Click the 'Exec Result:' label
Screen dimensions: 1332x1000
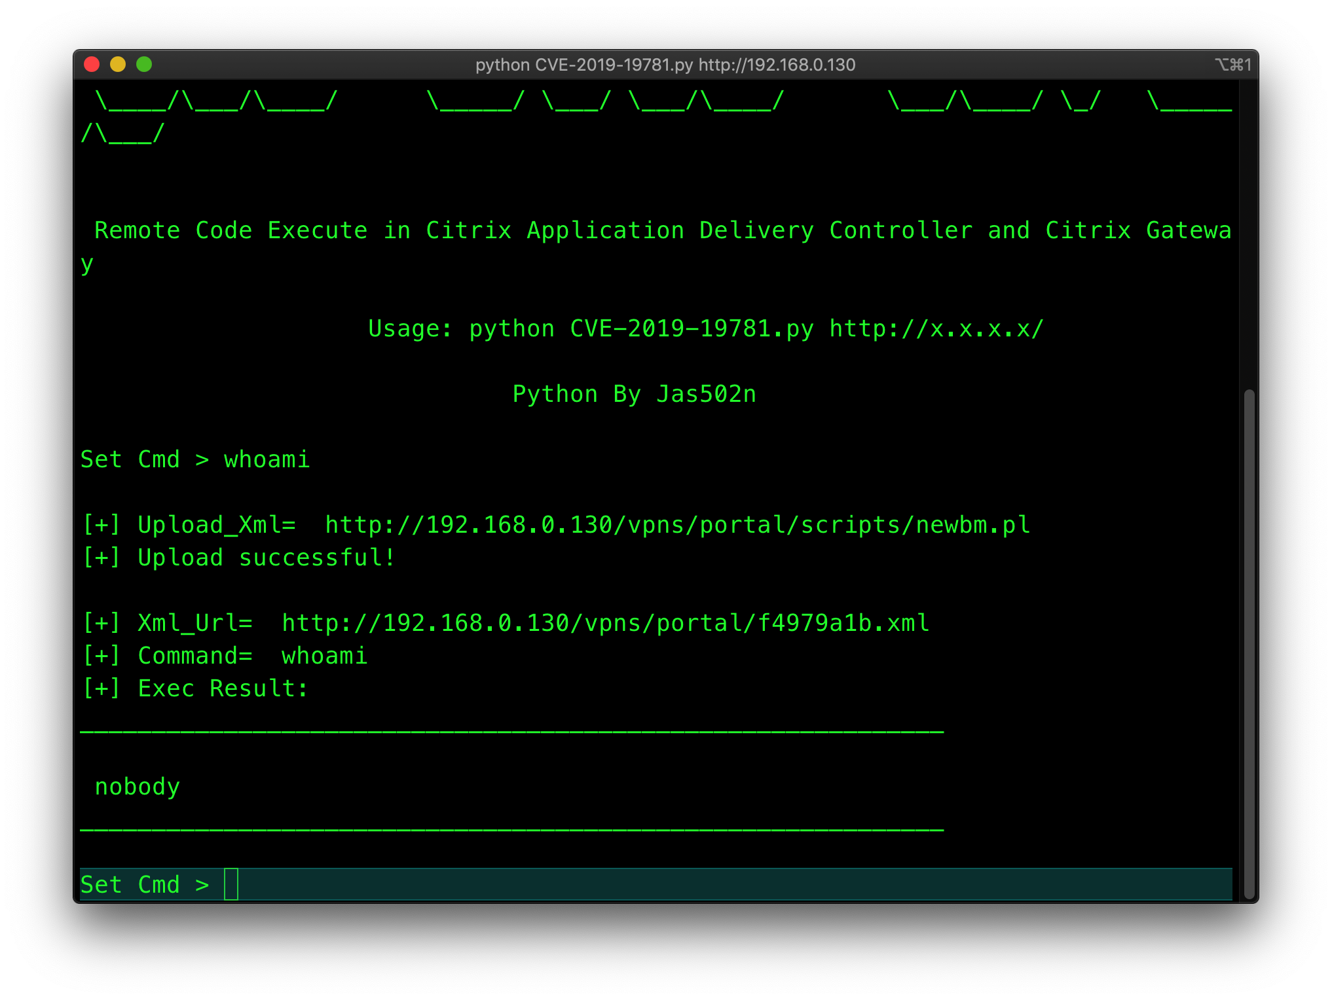223,688
